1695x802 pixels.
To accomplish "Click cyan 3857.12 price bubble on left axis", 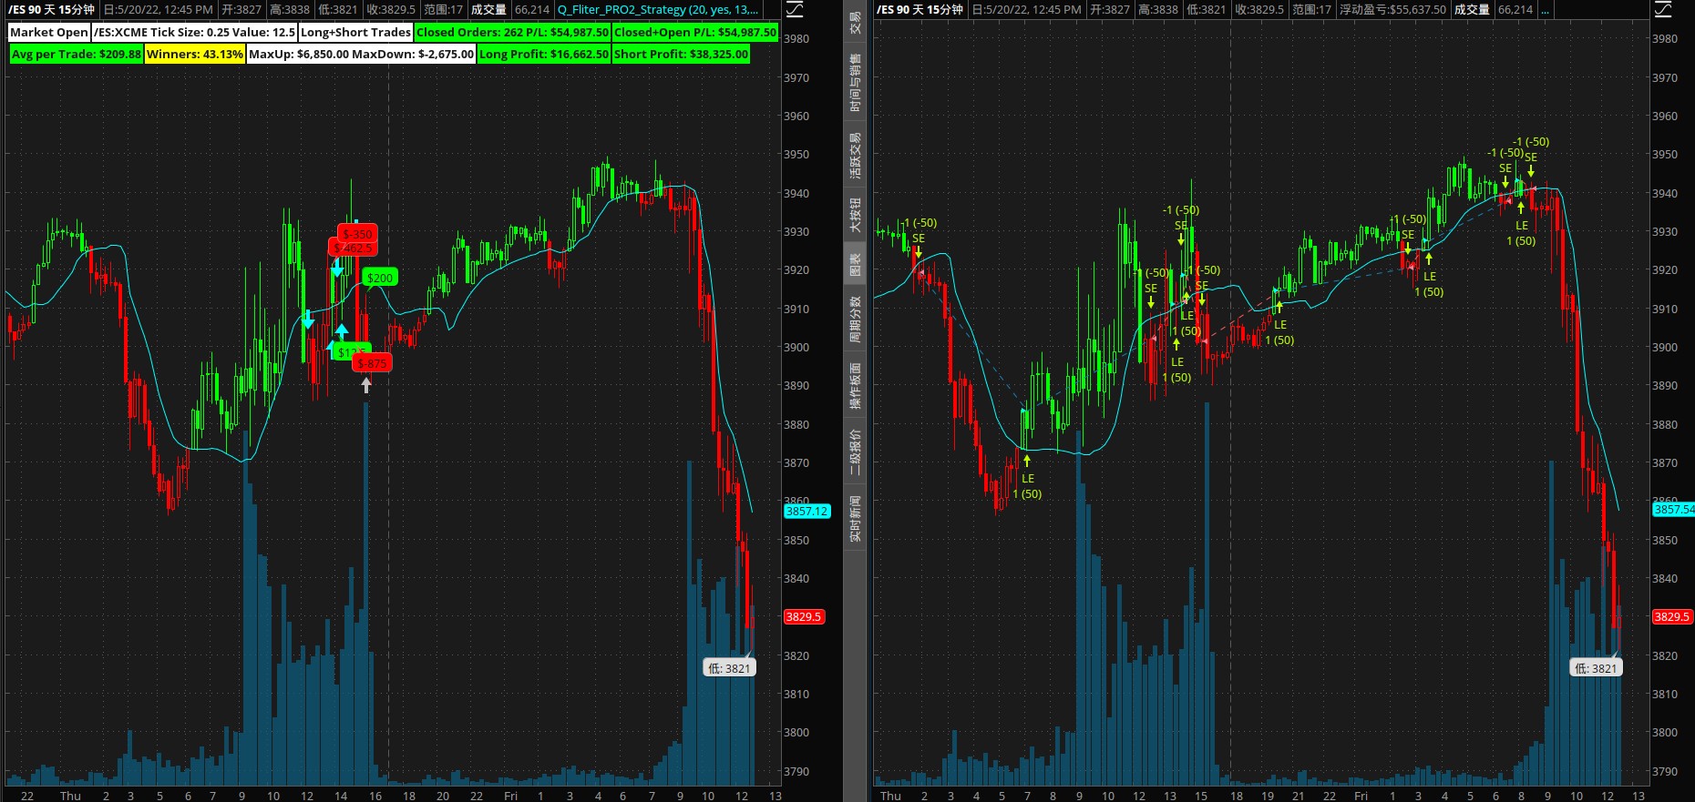I will [x=806, y=512].
